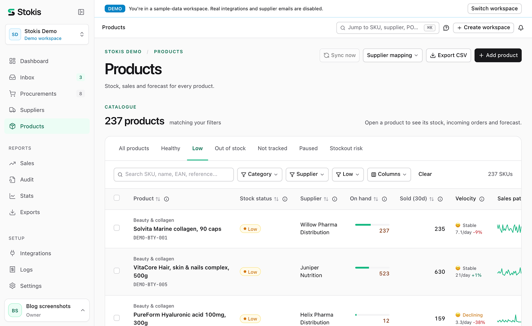
Task: Show info icon next to Velocity header
Action: coord(482,199)
